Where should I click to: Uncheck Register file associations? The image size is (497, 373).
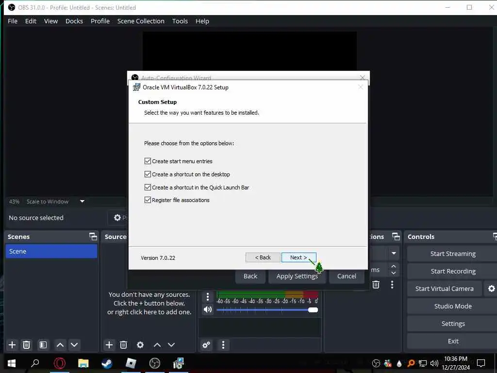[x=148, y=200]
